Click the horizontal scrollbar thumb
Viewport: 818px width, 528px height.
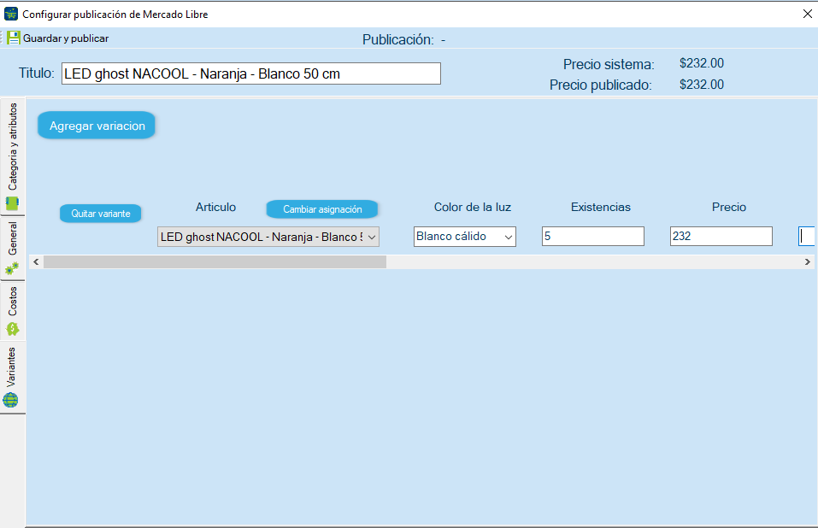tap(215, 261)
